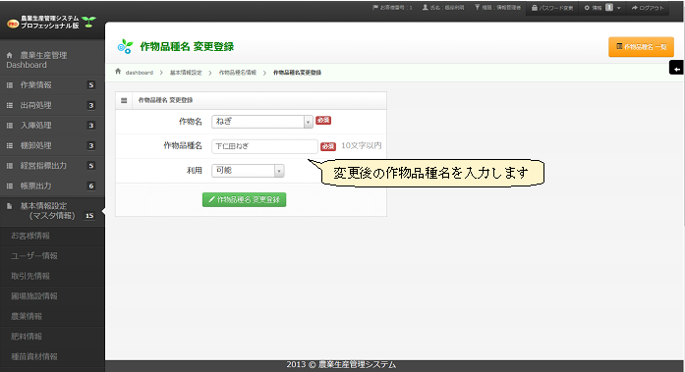Click the list icon beside 作業情報
The width and height of the screenshot is (685, 372).
click(x=10, y=85)
